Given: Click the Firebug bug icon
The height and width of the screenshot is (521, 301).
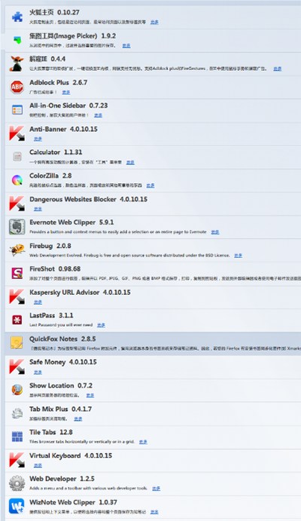Looking at the screenshot, I should [17, 250].
